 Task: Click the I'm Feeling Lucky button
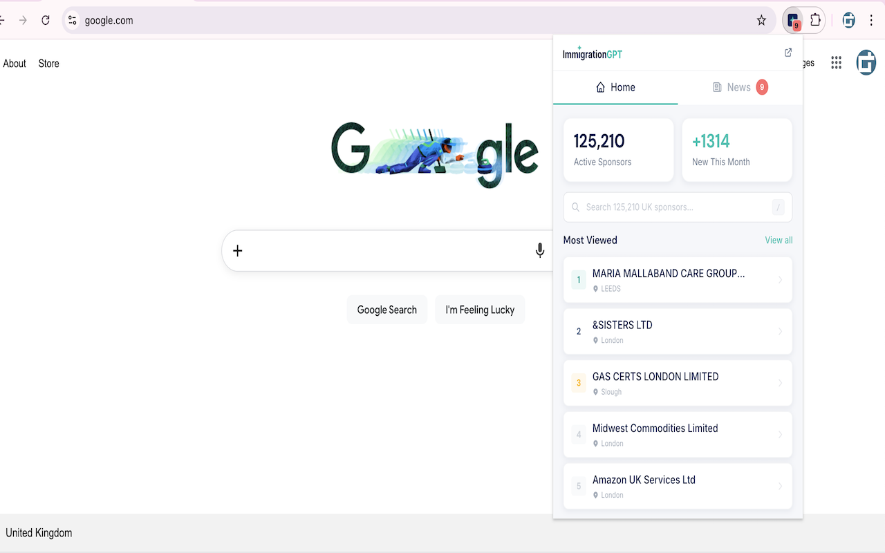(480, 310)
